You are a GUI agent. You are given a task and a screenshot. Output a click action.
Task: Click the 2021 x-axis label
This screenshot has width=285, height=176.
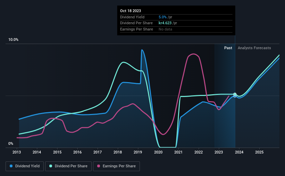pyautogui.click(x=178, y=152)
